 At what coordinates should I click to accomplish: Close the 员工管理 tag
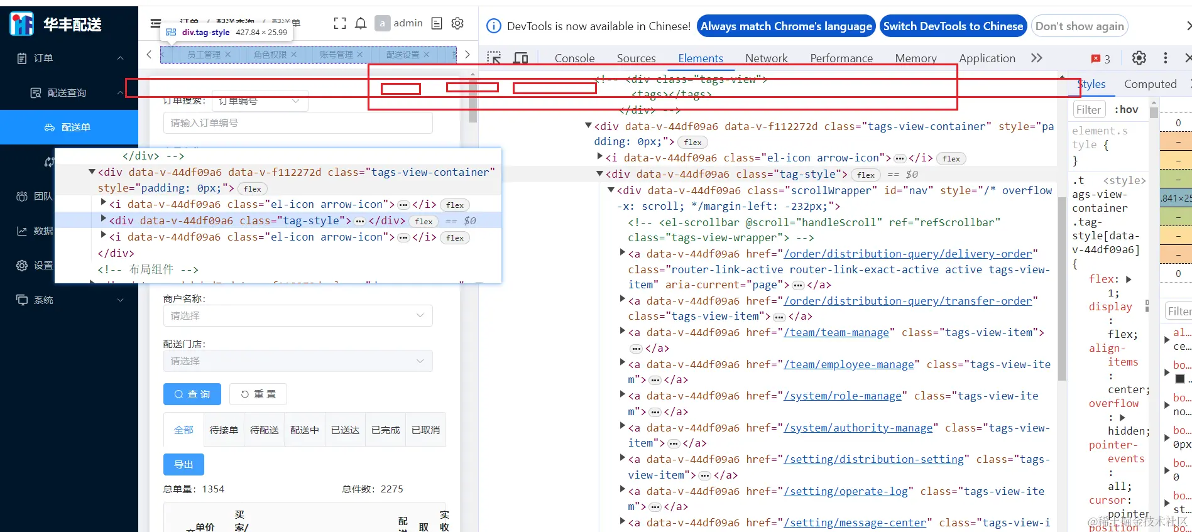227,55
